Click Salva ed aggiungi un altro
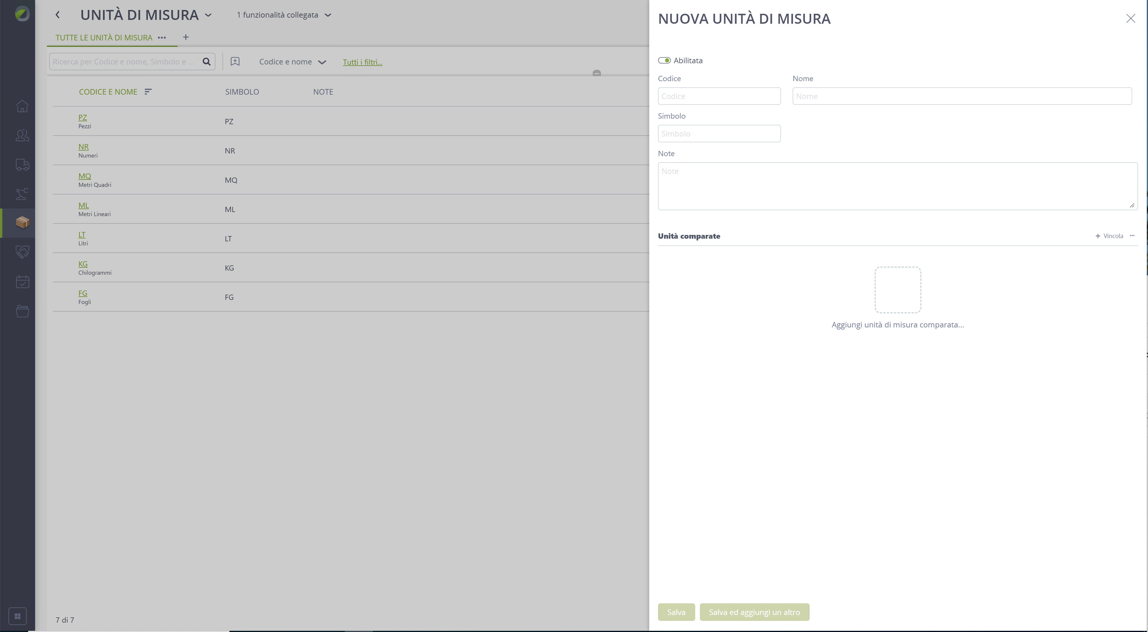Screen dimensions: 1148x632 coord(754,612)
